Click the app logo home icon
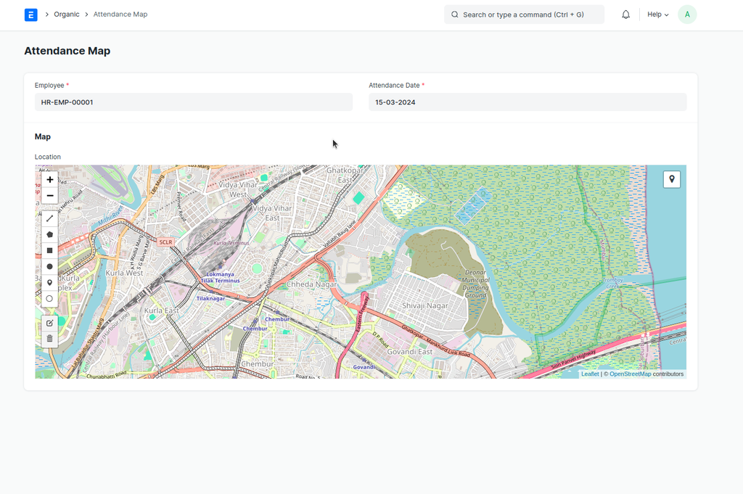743x494 pixels. (30, 15)
